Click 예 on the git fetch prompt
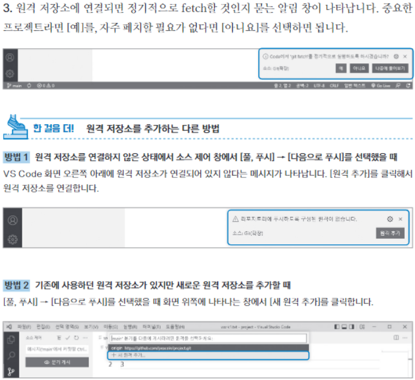 (341, 68)
